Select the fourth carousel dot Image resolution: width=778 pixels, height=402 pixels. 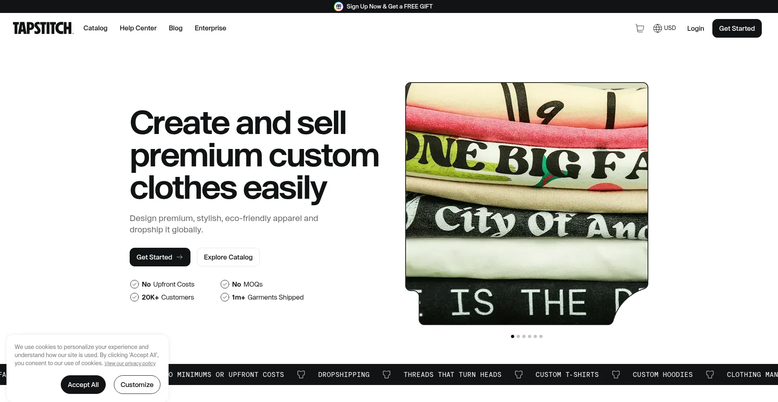530,336
